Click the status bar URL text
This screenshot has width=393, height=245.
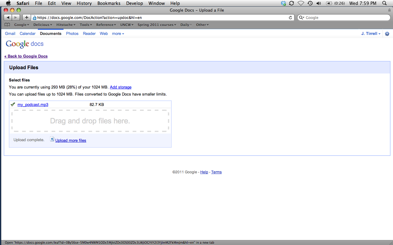(x=110, y=243)
